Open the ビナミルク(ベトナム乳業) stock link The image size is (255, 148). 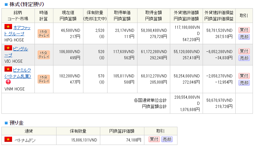[x=18, y=73]
